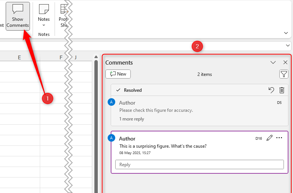Open the Comments pane options chevron

pyautogui.click(x=273, y=62)
